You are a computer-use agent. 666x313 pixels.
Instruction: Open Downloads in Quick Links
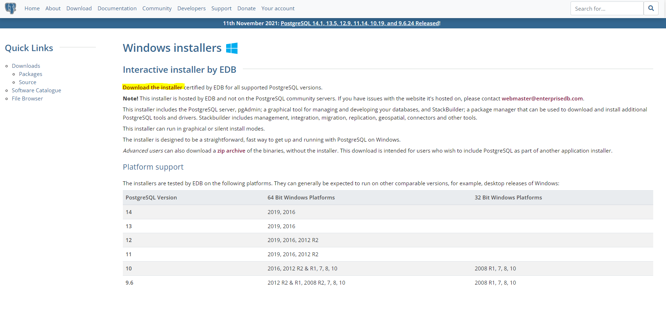click(x=26, y=66)
